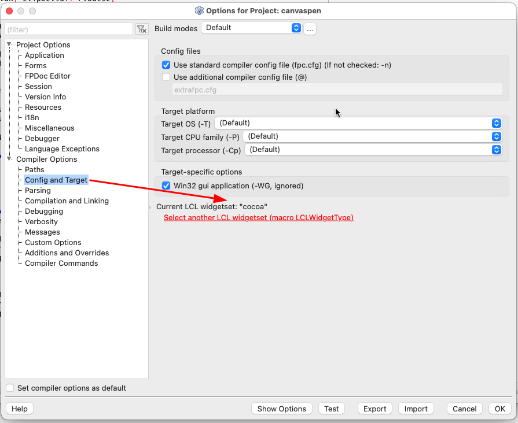The height and width of the screenshot is (423, 518).
Task: Open the Version Info page
Action: [x=45, y=97]
